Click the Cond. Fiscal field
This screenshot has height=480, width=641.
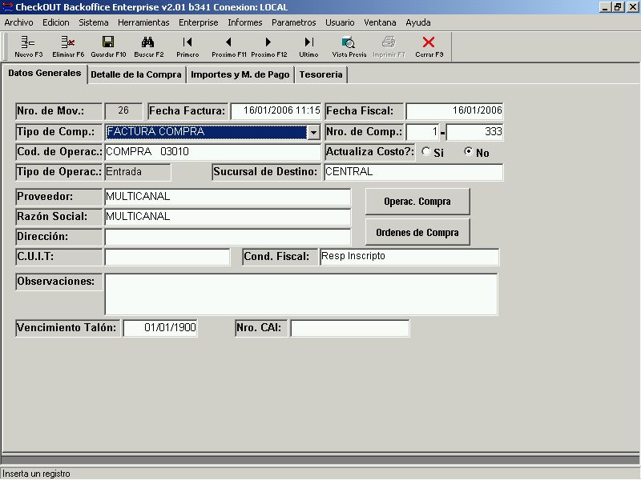click(409, 257)
